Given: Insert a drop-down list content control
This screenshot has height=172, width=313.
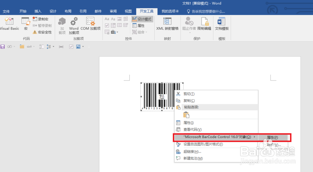Looking at the screenshot, I should click(x=119, y=25).
